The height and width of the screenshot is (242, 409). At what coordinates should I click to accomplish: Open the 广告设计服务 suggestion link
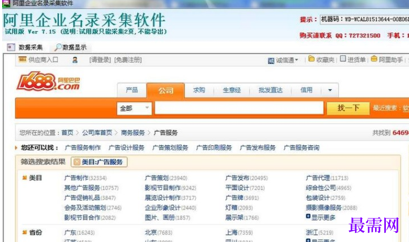tap(126, 148)
